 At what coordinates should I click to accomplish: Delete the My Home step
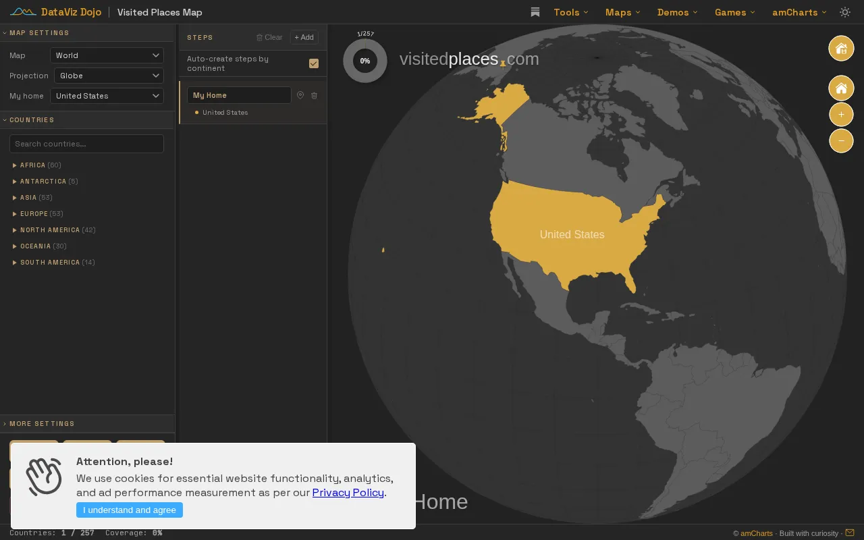(x=314, y=95)
